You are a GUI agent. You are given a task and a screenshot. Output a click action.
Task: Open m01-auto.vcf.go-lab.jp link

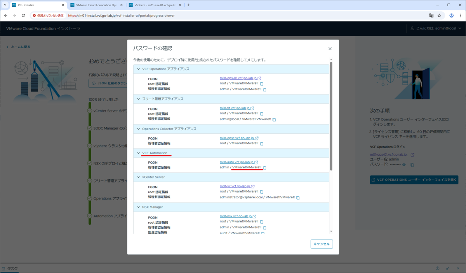point(236,162)
